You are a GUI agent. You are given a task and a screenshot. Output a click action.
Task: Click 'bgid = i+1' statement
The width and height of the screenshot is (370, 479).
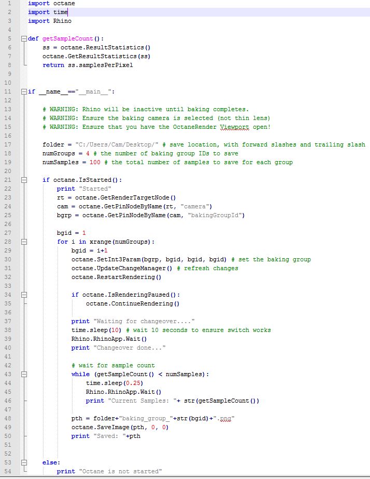89,251
